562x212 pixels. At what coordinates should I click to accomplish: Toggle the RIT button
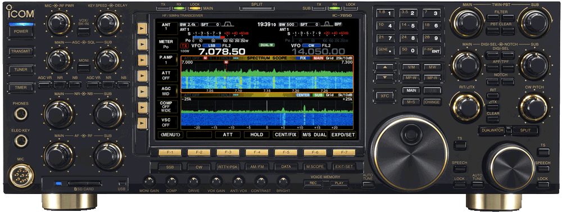493,96
